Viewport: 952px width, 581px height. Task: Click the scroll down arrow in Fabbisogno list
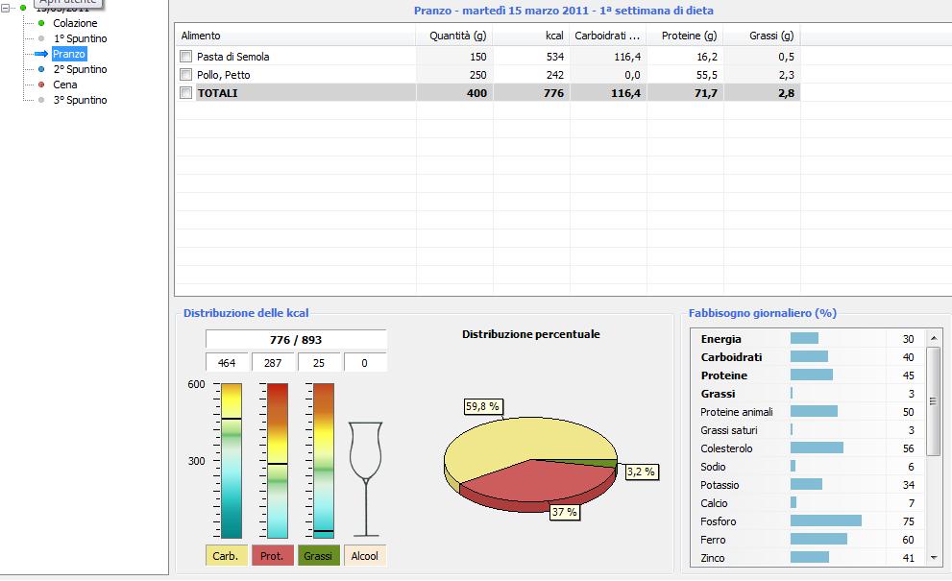[934, 557]
